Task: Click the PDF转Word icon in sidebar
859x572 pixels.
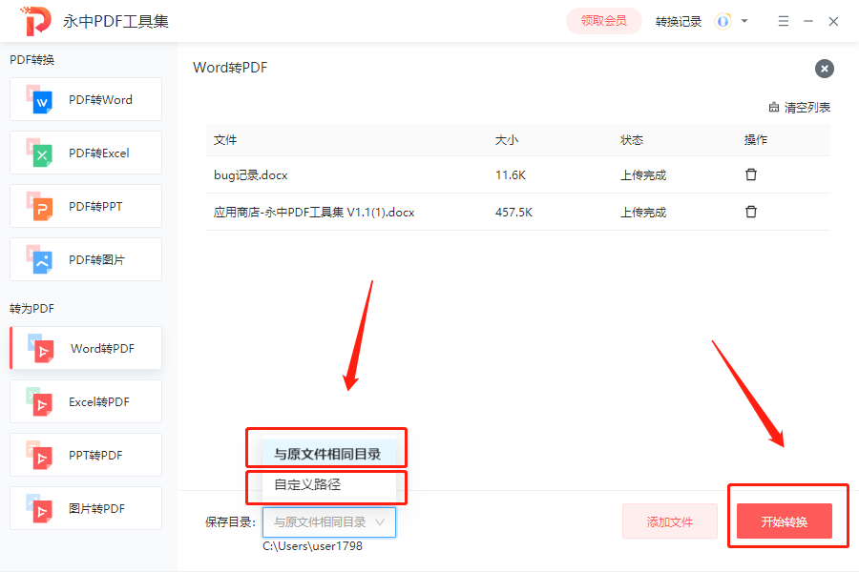Action: click(41, 100)
